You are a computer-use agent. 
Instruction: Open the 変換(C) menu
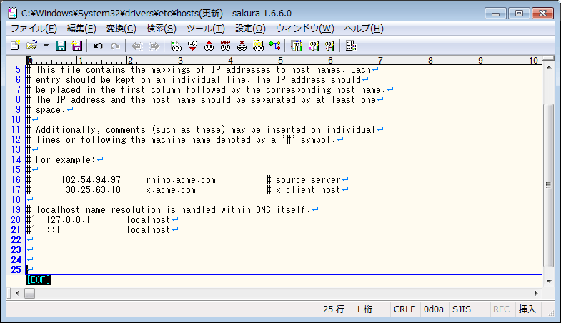click(x=121, y=29)
